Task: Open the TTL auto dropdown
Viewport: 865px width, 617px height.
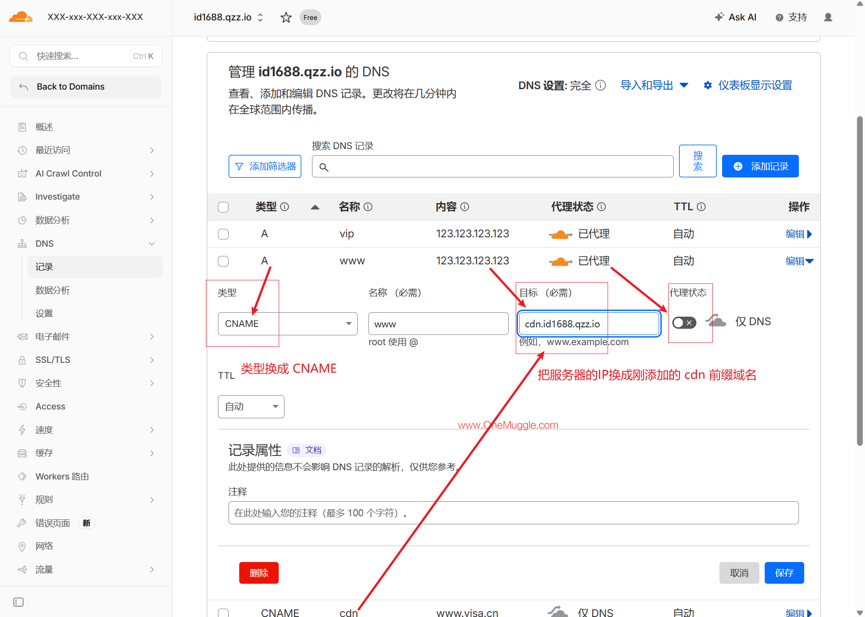Action: click(251, 407)
